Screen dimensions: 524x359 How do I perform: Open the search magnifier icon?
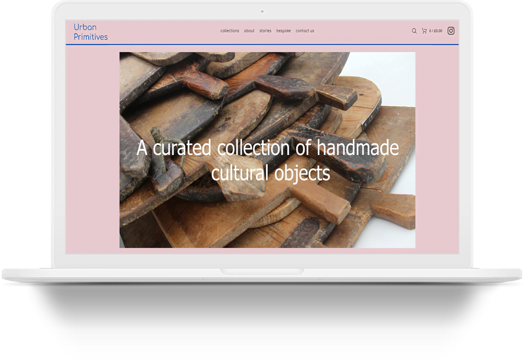pyautogui.click(x=414, y=31)
